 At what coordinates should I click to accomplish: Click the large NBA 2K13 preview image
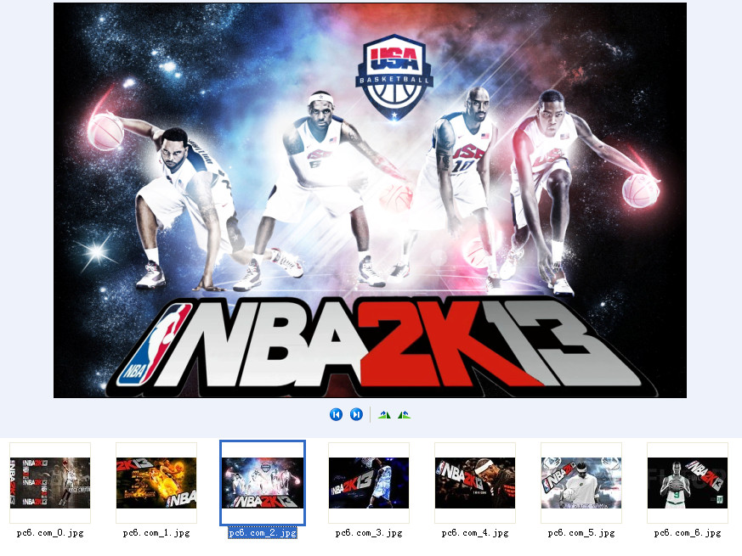tap(370, 200)
